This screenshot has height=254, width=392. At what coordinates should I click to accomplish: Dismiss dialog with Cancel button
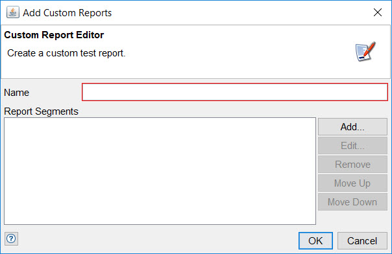coord(362,241)
